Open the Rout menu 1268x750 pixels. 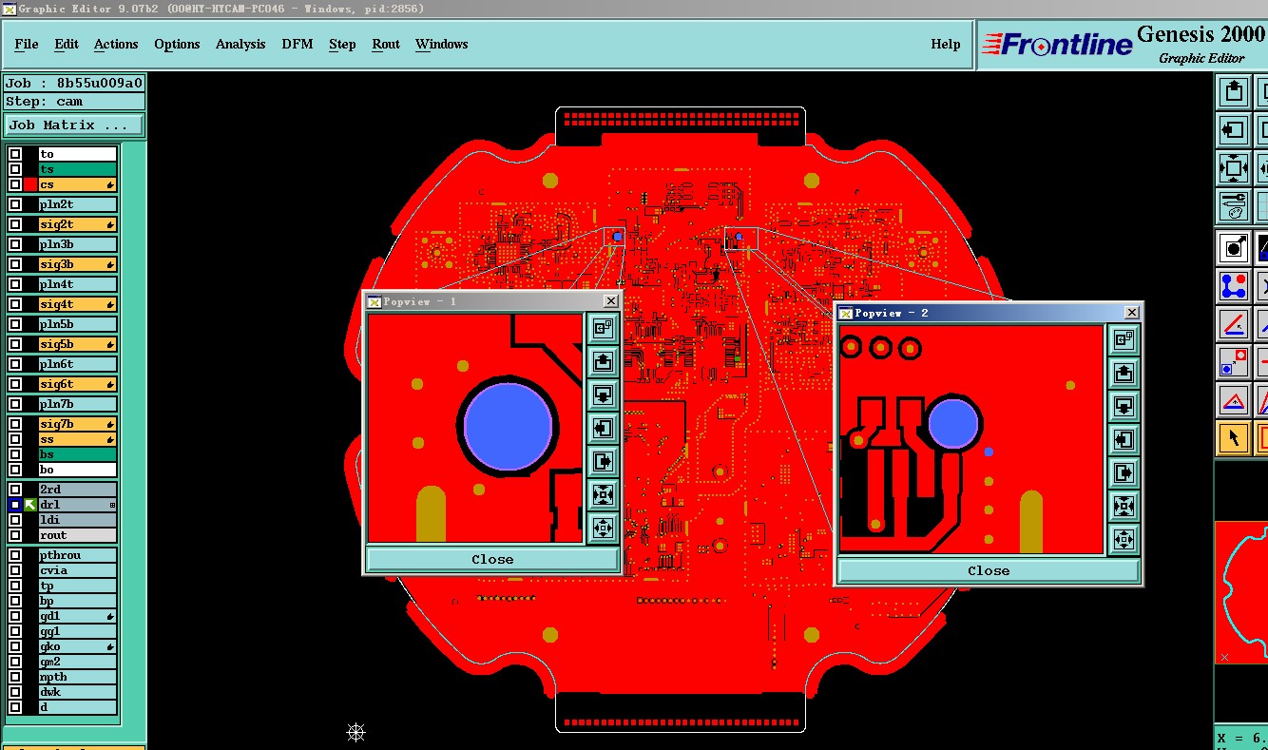(386, 44)
